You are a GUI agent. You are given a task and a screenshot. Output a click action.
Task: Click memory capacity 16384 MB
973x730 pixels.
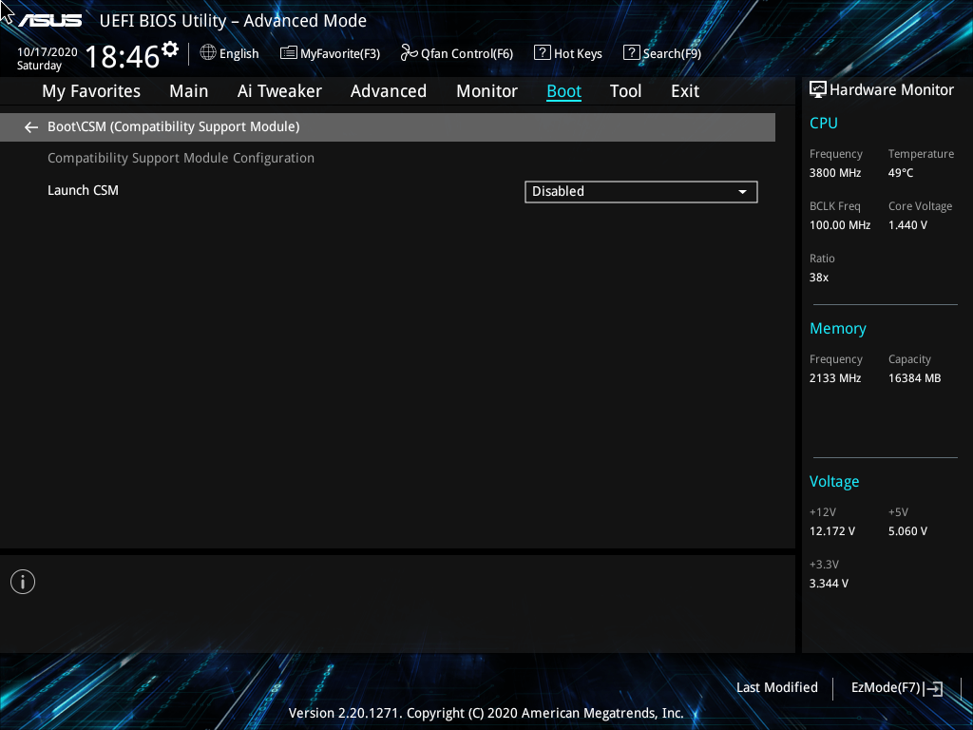915,378
